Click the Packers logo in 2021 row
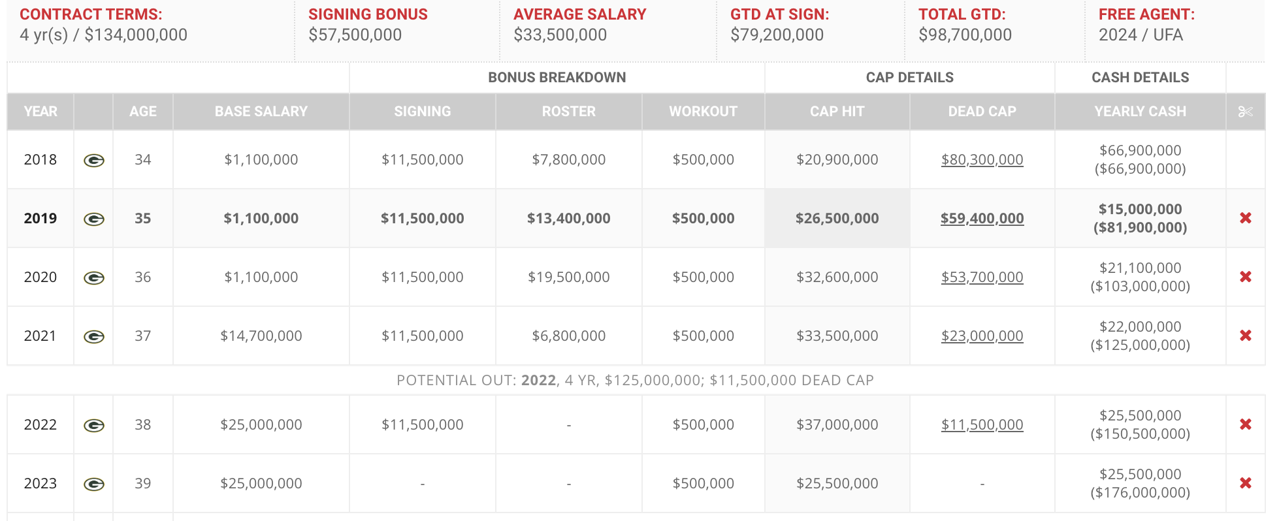The height and width of the screenshot is (521, 1279). tap(94, 336)
